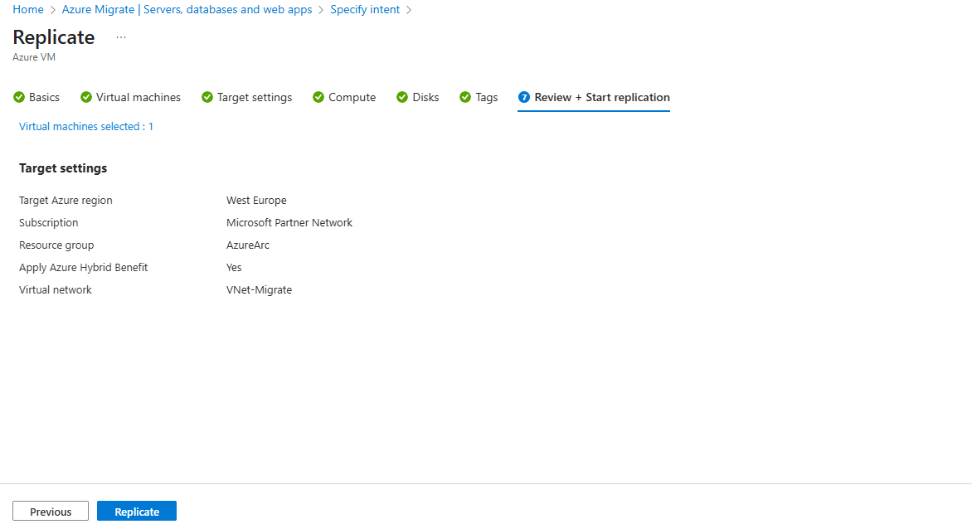Image resolution: width=972 pixels, height=529 pixels.
Task: Click step 7 circle icon
Action: click(x=524, y=97)
